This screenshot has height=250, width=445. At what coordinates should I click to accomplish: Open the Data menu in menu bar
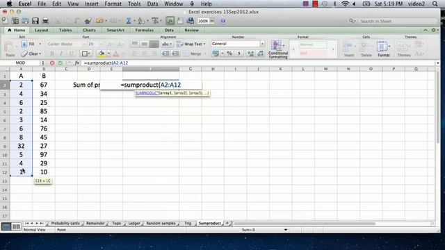coord(152,4)
